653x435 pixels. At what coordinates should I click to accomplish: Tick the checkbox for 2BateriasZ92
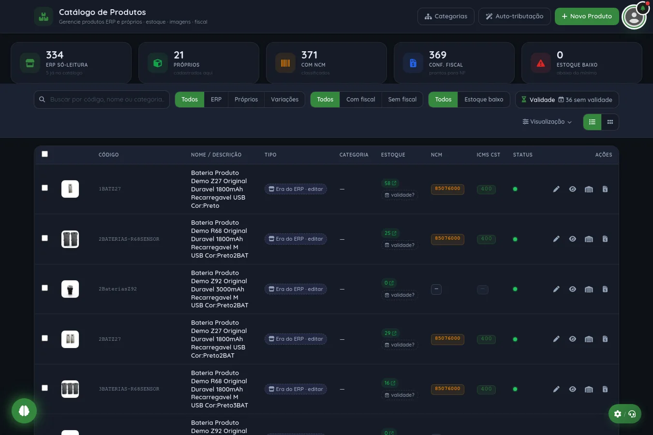click(45, 288)
